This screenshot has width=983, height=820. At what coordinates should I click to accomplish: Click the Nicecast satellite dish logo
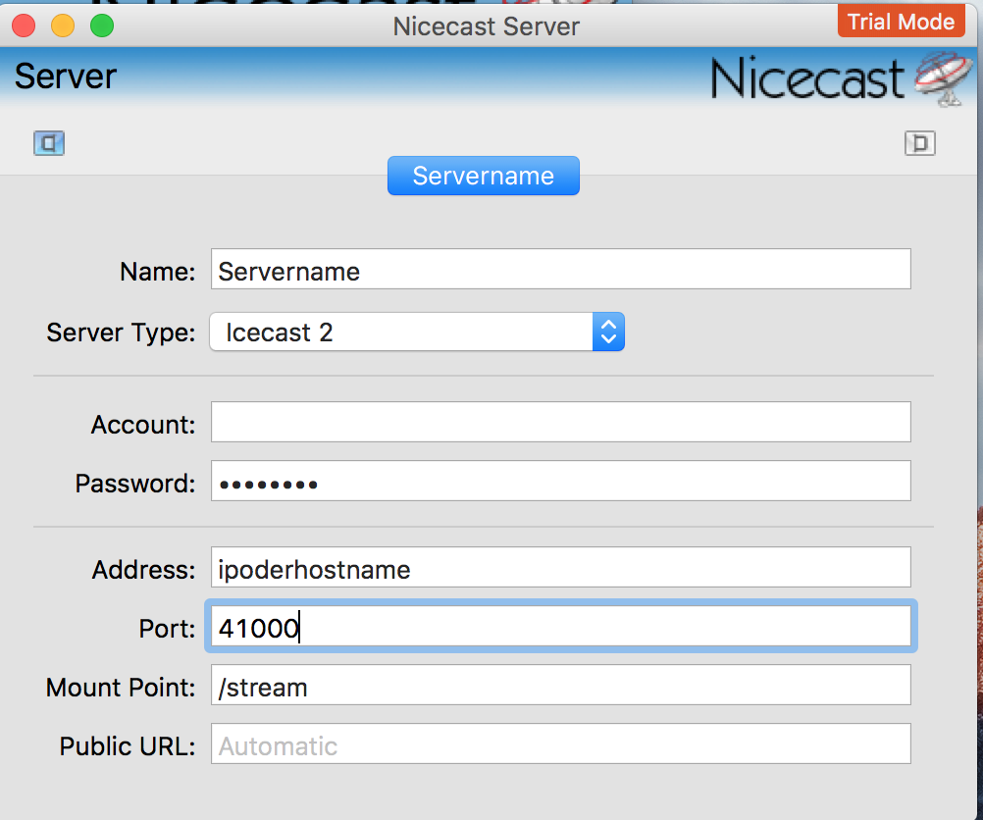[x=943, y=77]
